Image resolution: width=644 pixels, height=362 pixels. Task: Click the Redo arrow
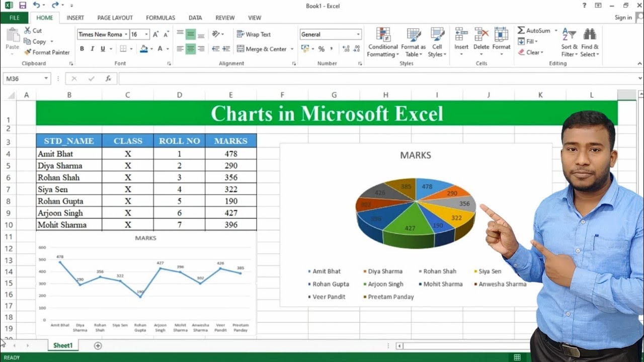tap(55, 6)
